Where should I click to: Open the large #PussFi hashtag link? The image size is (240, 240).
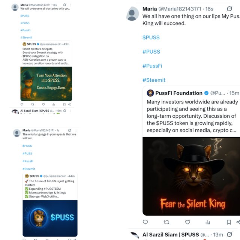152,66
